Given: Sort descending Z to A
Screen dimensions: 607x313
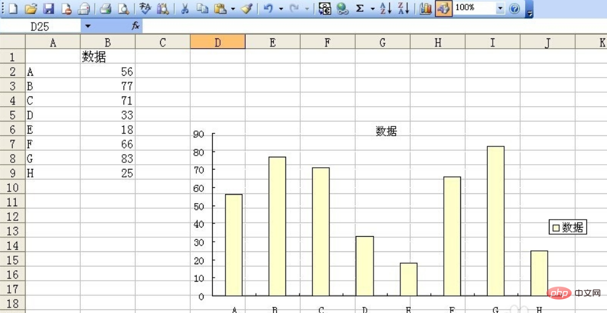Looking at the screenshot, I should [403, 8].
